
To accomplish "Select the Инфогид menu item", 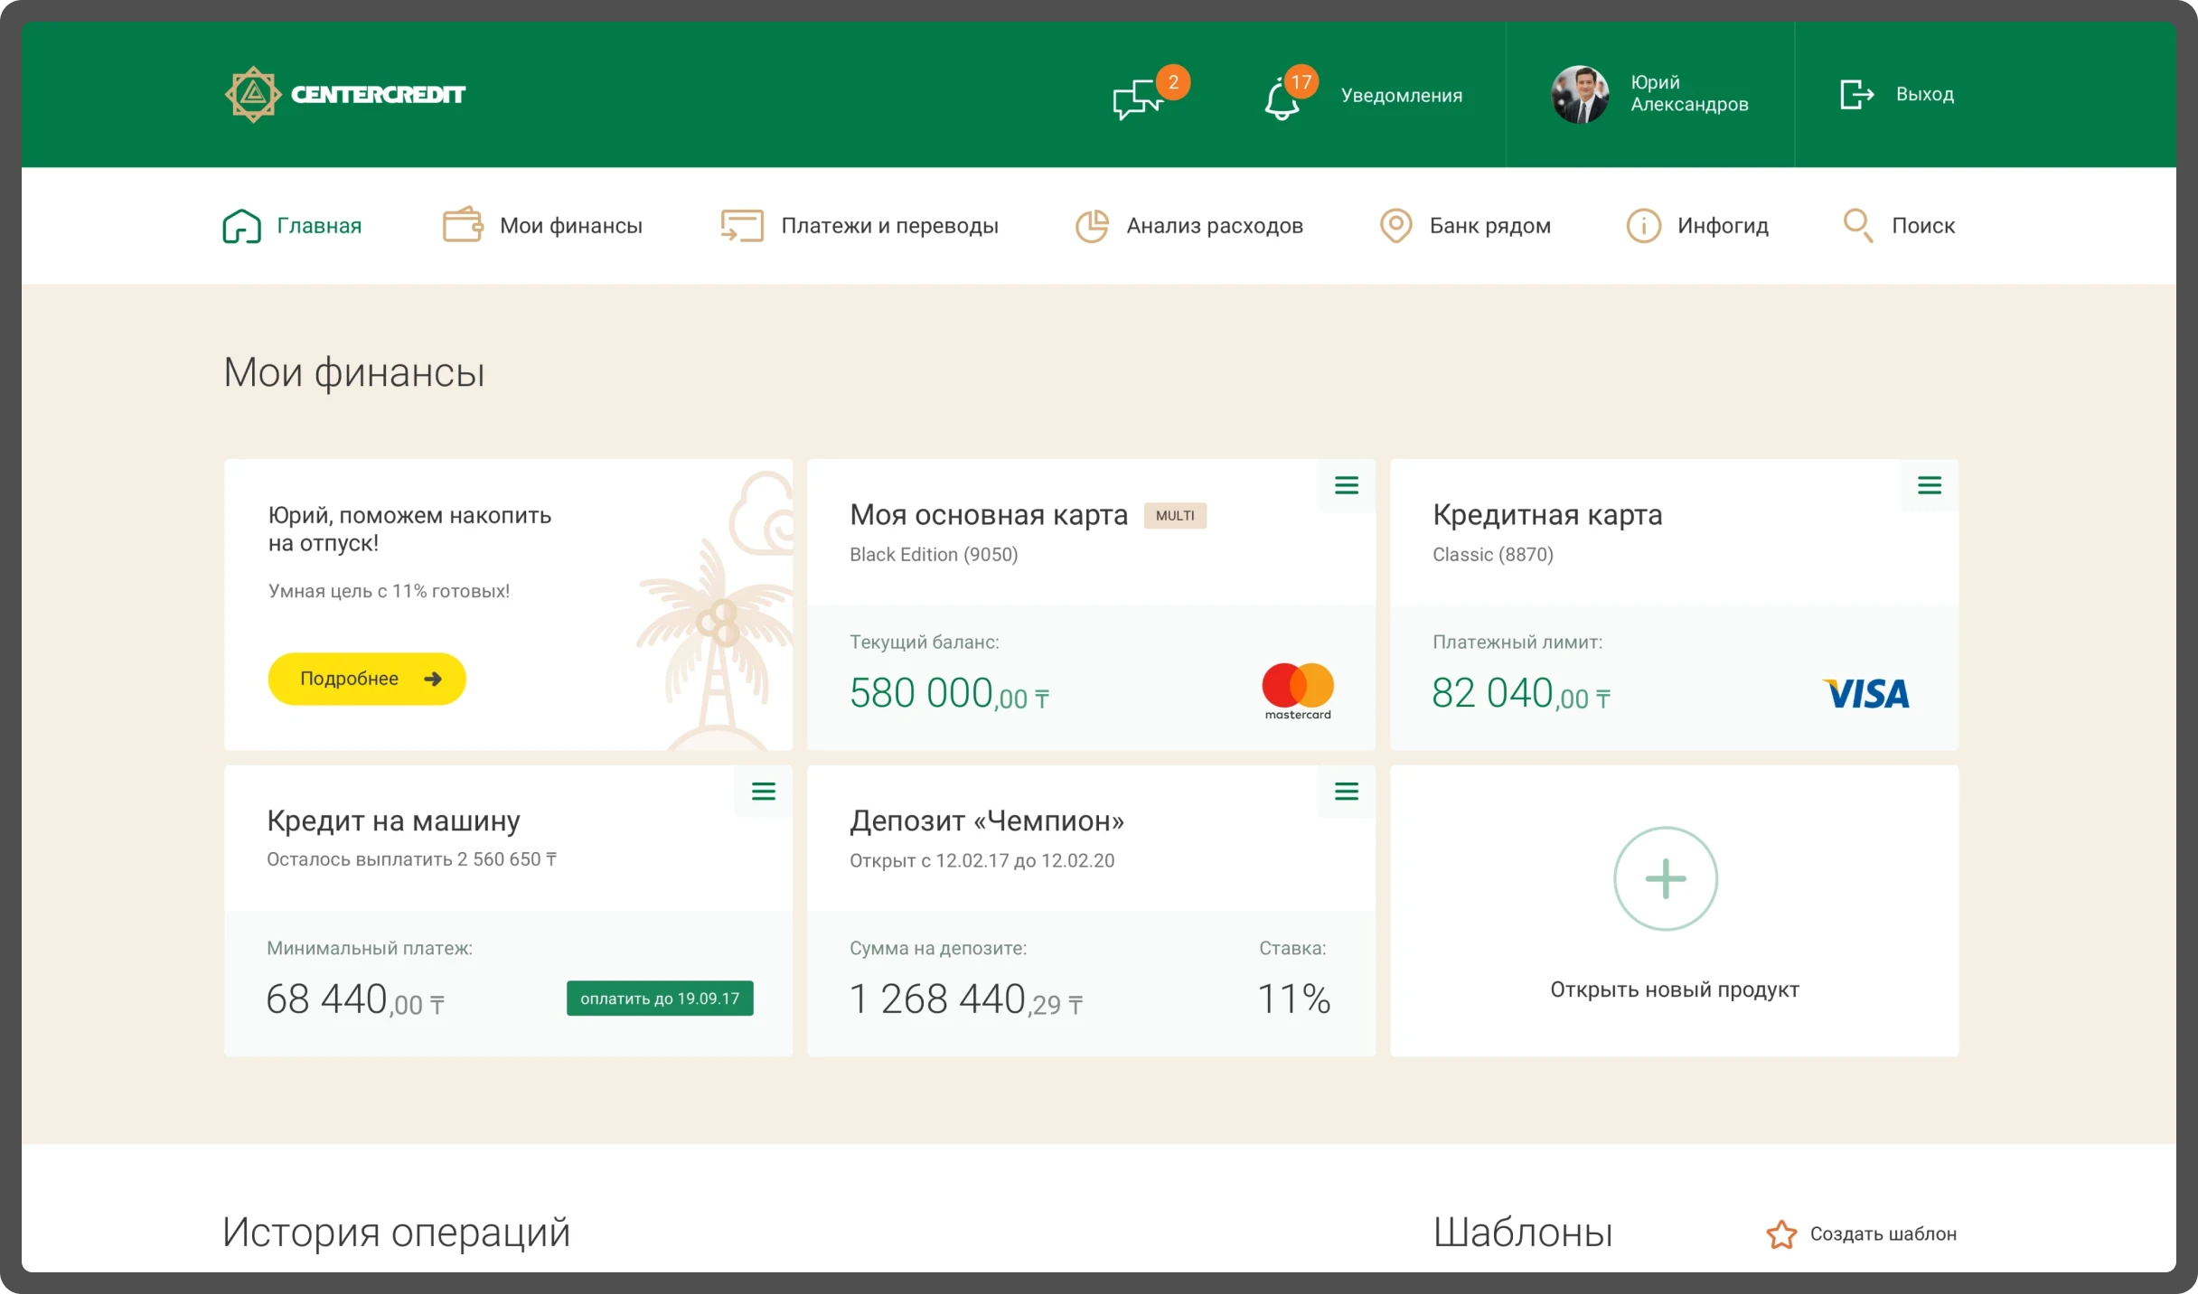I will coord(1722,225).
